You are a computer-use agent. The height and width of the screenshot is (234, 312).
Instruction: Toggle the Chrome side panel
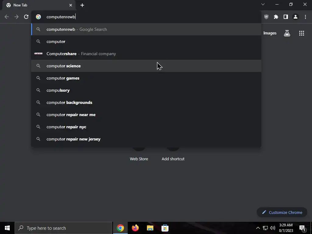286,17
